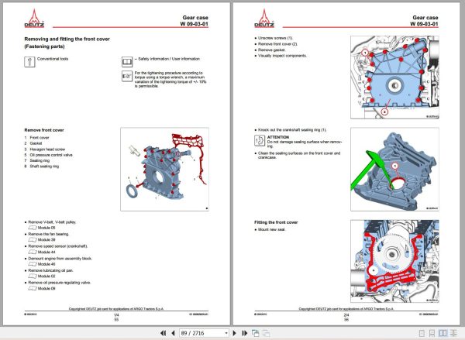The width and height of the screenshot is (465, 340).
Task: Click the 'Knock out the crankshaft sealing ring' step
Action: coord(292,130)
